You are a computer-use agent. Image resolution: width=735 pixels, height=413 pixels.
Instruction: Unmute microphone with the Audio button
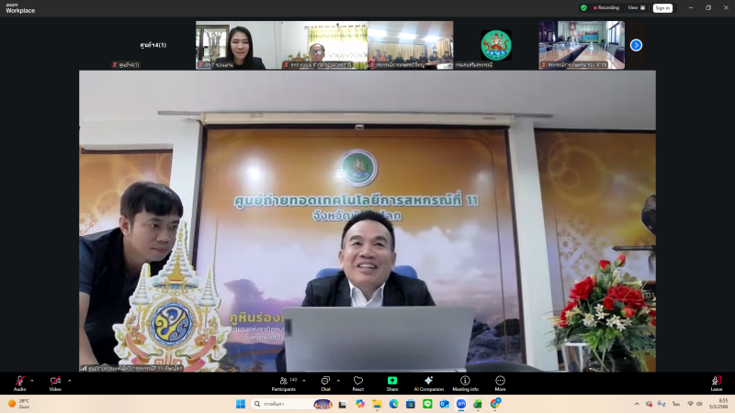(19, 381)
